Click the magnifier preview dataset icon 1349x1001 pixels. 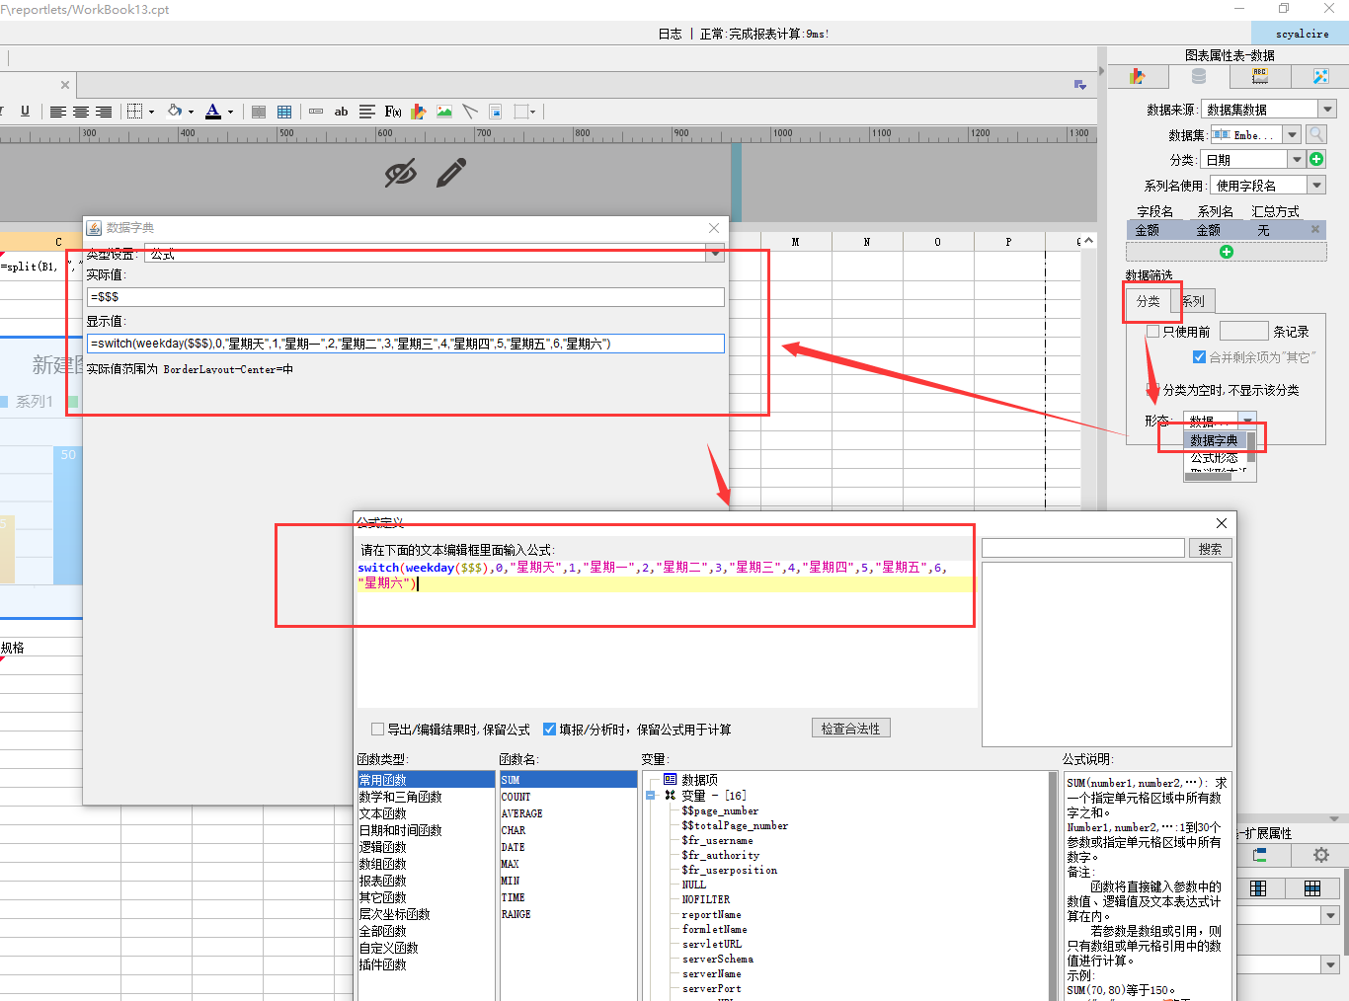pyautogui.click(x=1316, y=134)
